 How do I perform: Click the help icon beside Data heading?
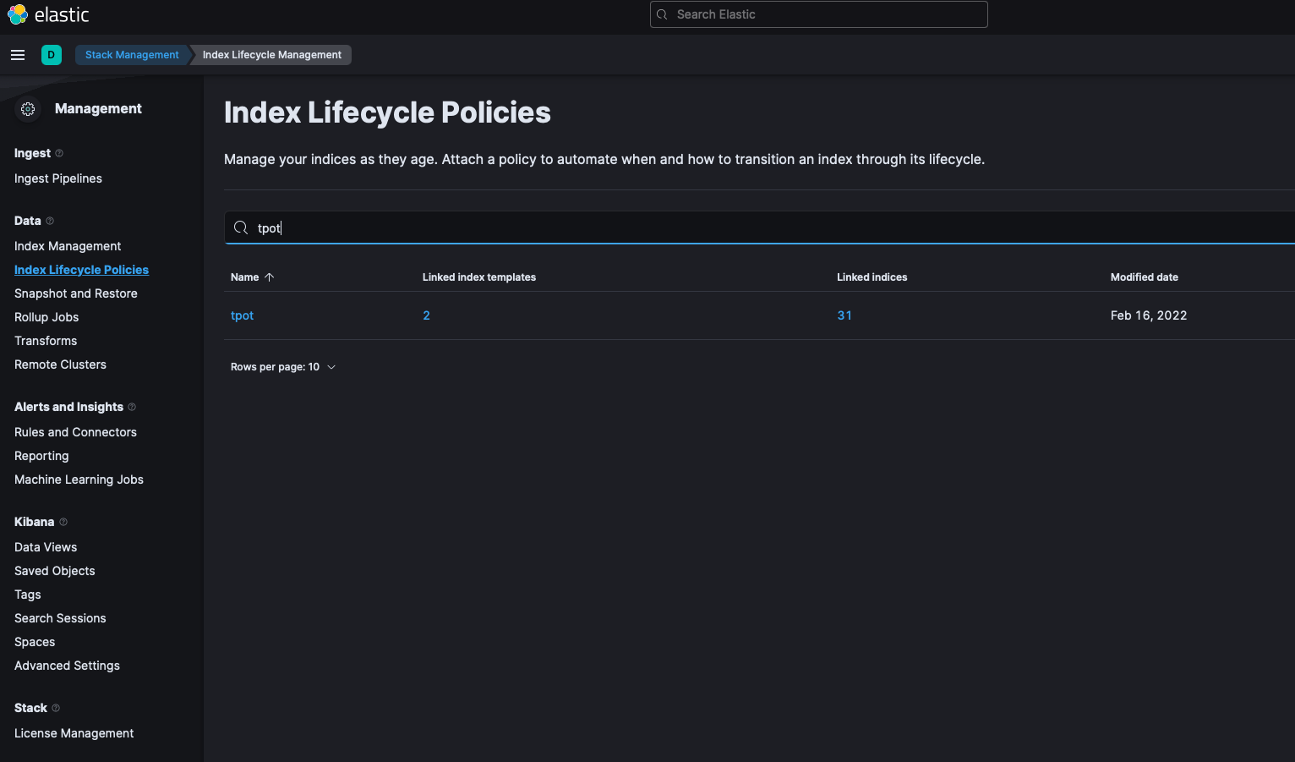[50, 221]
